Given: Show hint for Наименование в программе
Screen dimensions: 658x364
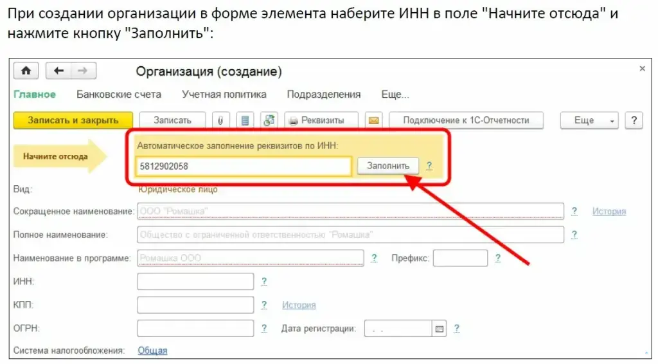Looking at the screenshot, I should [x=374, y=258].
